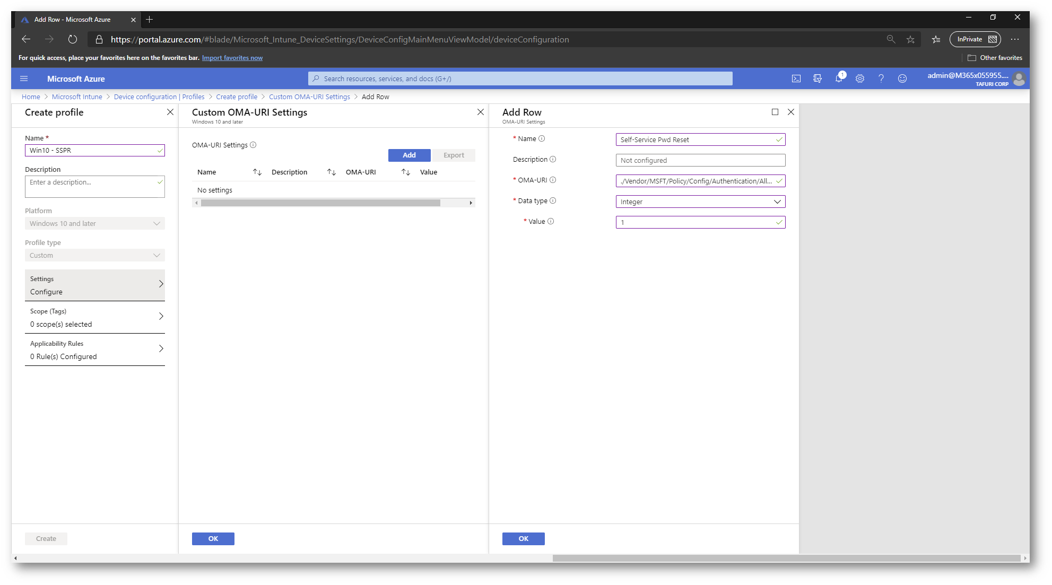Show info tooltip next to Add Row Name
The height and width of the screenshot is (585, 1052).
[x=542, y=138]
